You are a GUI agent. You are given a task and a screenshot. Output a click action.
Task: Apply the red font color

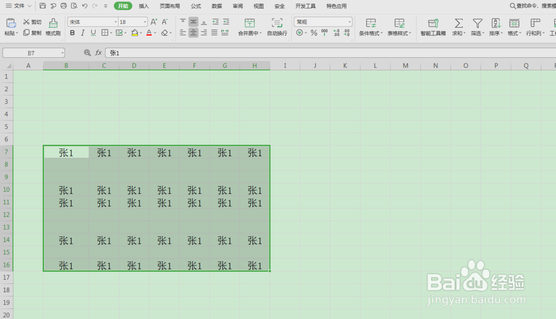tap(149, 33)
